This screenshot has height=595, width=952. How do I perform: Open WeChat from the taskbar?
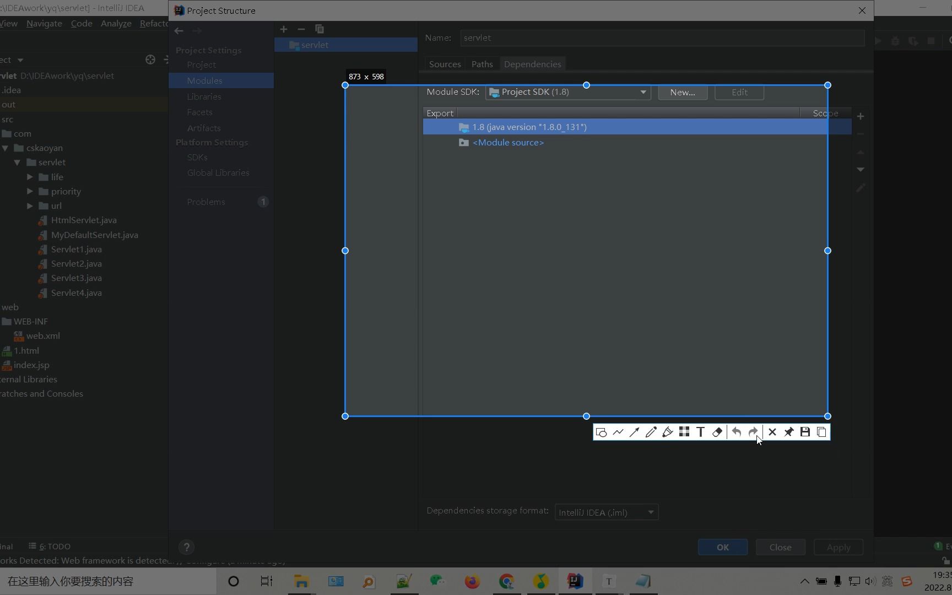click(x=437, y=581)
